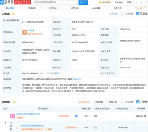Select 组织机构代码 value MA9LP8KE-2
The image size is (148, 132).
[x=28, y=42]
